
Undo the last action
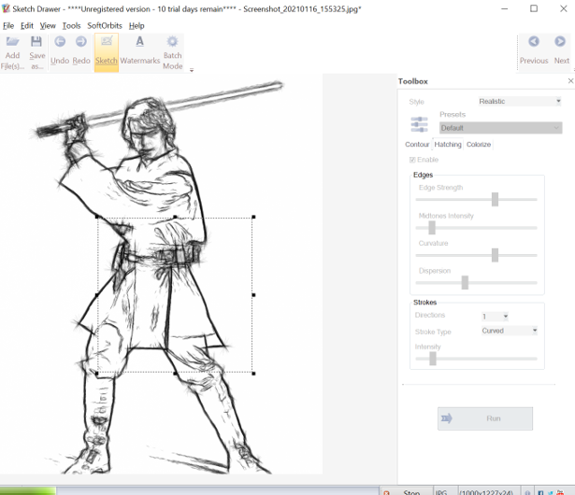coord(60,51)
